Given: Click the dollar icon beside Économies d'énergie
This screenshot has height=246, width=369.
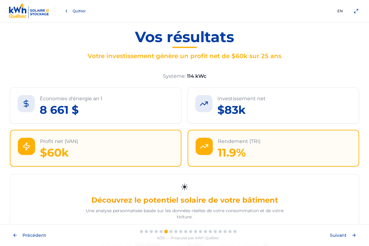Looking at the screenshot, I should (26, 104).
